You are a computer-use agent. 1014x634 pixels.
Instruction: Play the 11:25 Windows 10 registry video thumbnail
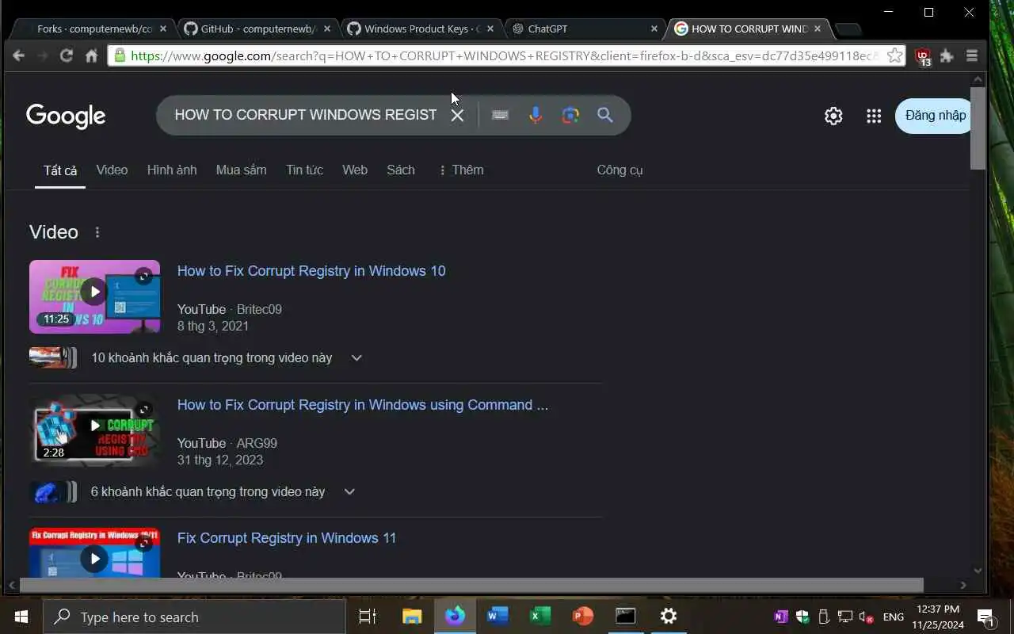coord(94,296)
